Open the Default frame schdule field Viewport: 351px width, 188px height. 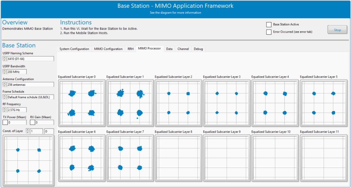[30, 97]
